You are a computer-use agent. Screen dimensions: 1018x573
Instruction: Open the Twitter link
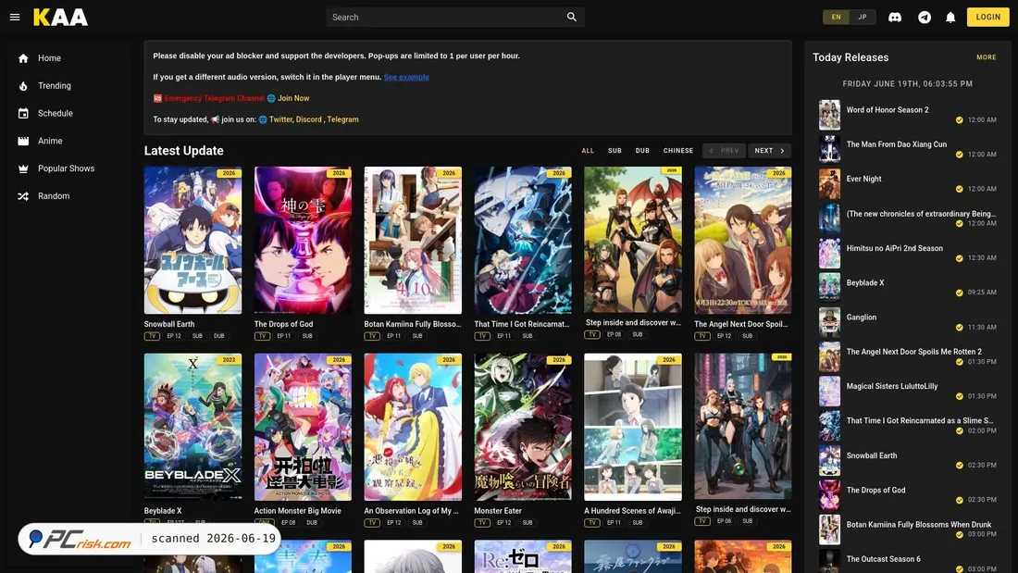(280, 119)
